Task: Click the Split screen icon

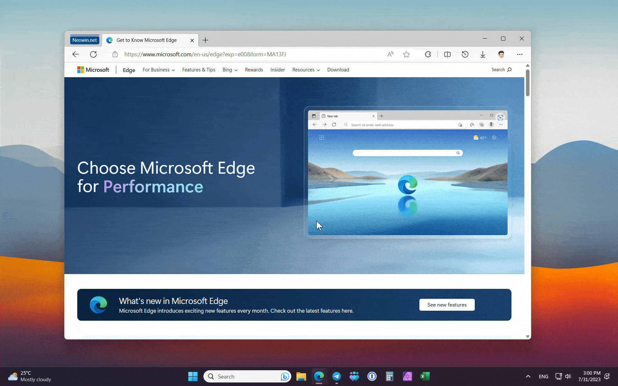Action: click(447, 54)
